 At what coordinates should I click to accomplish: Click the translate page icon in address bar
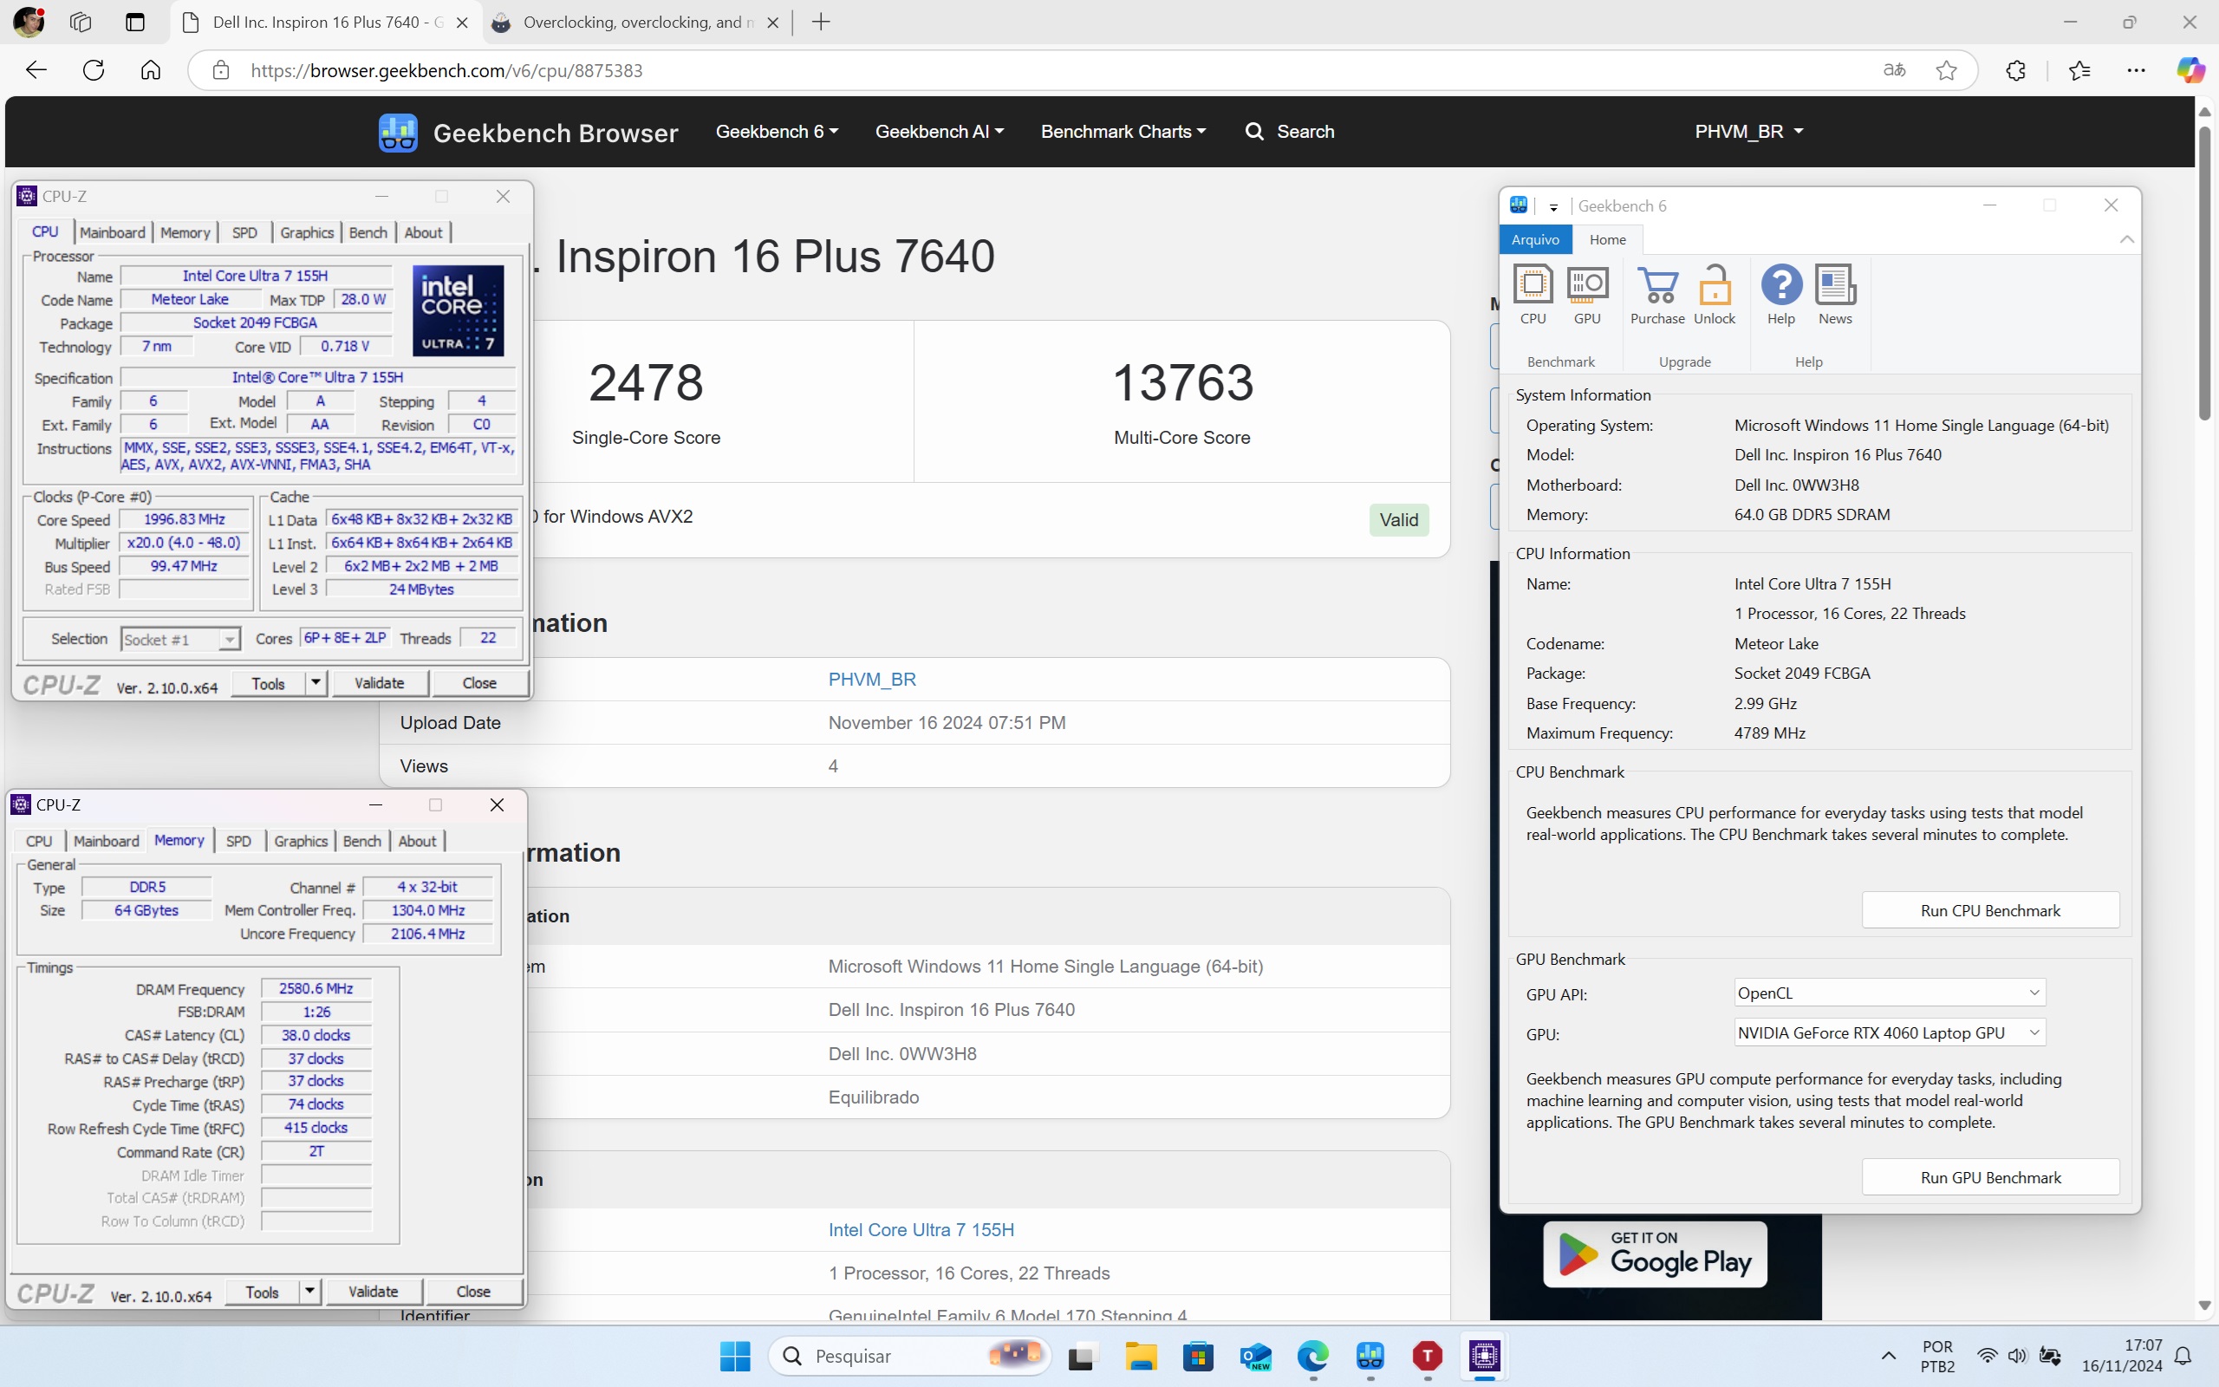coord(1895,70)
